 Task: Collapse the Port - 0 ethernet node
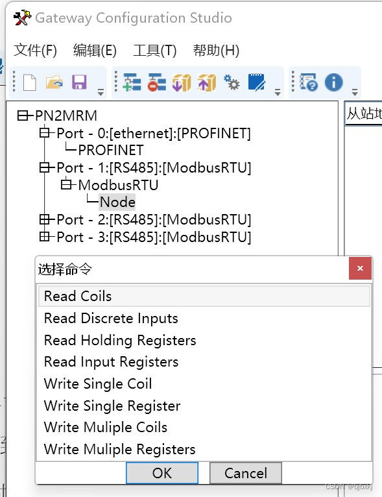coord(44,133)
